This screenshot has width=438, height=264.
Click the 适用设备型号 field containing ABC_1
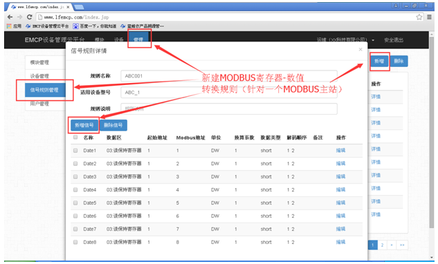pyautogui.click(x=229, y=93)
